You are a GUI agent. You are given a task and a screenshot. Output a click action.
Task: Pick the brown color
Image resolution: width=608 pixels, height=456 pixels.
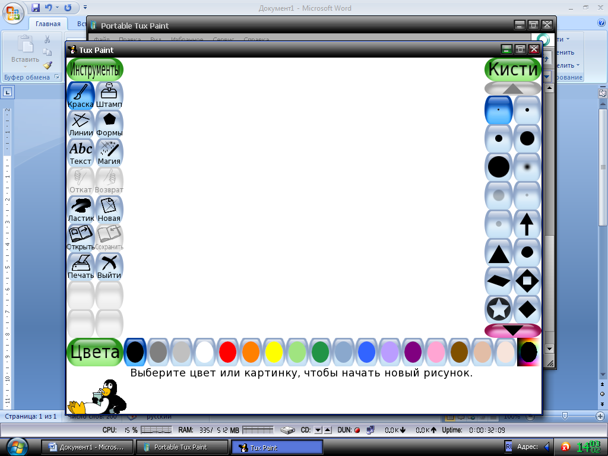459,352
